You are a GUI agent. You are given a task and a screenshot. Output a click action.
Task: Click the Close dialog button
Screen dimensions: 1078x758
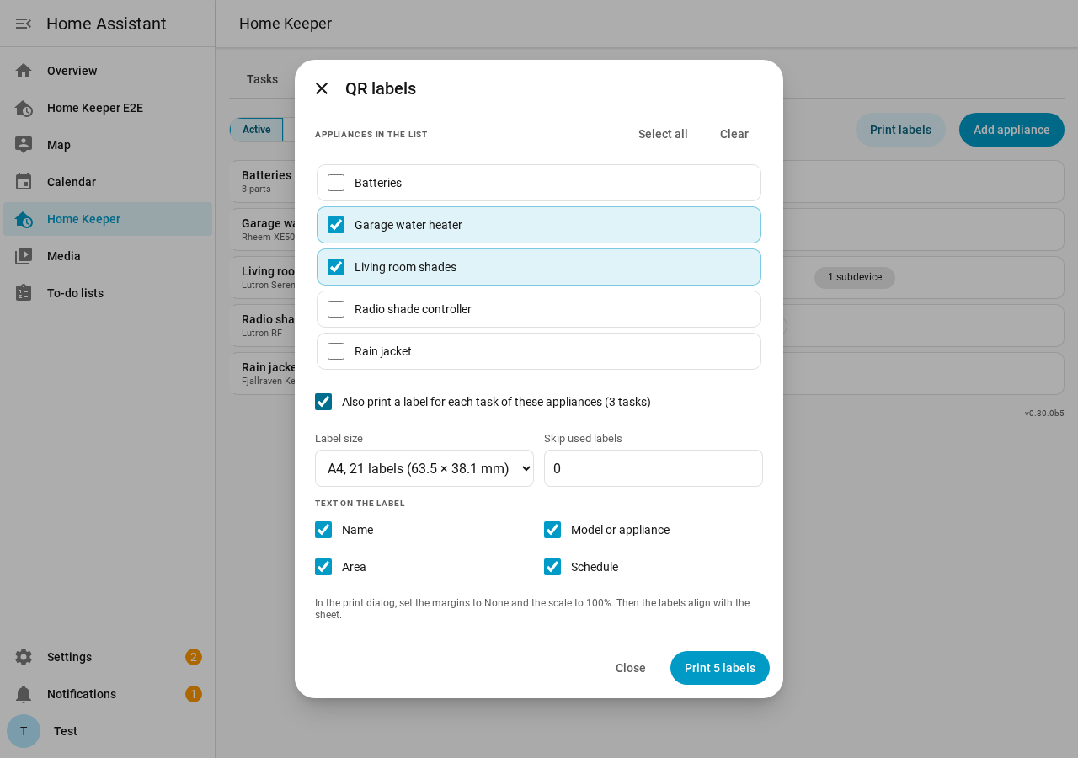pyautogui.click(x=631, y=668)
